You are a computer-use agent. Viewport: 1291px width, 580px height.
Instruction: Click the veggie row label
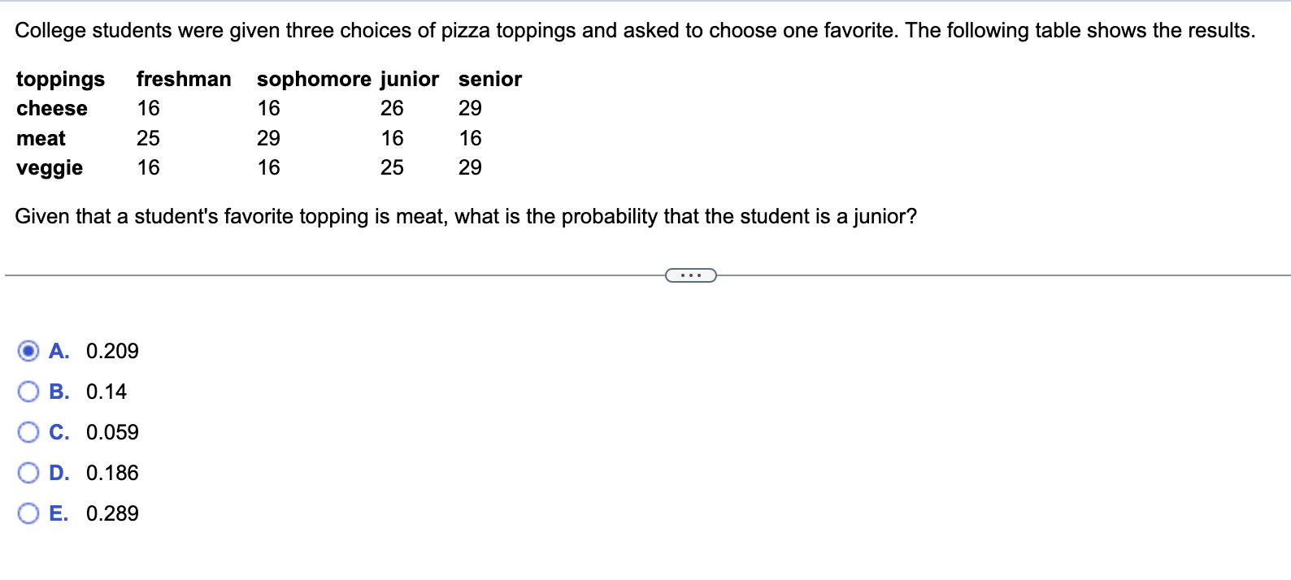coord(50,168)
